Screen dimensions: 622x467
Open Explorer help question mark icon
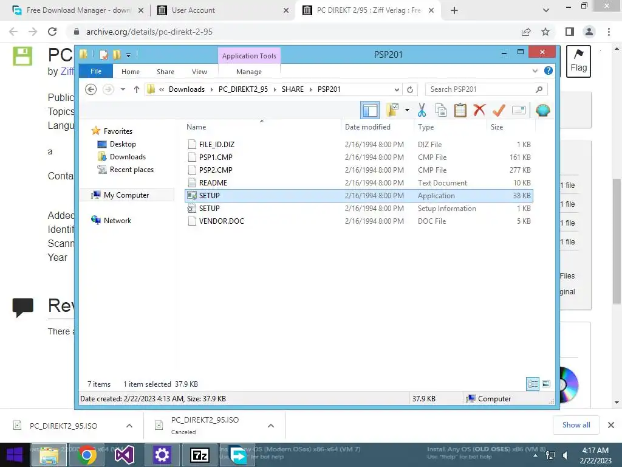coord(549,71)
